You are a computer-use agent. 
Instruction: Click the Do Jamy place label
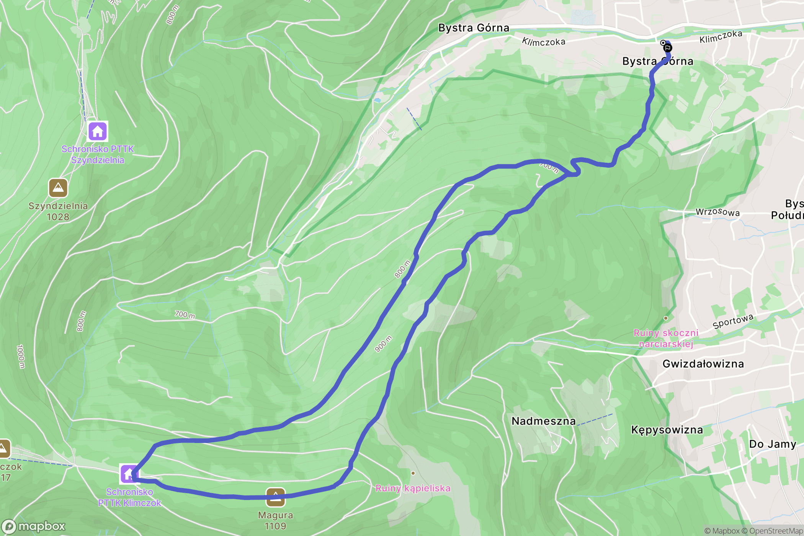(x=773, y=444)
